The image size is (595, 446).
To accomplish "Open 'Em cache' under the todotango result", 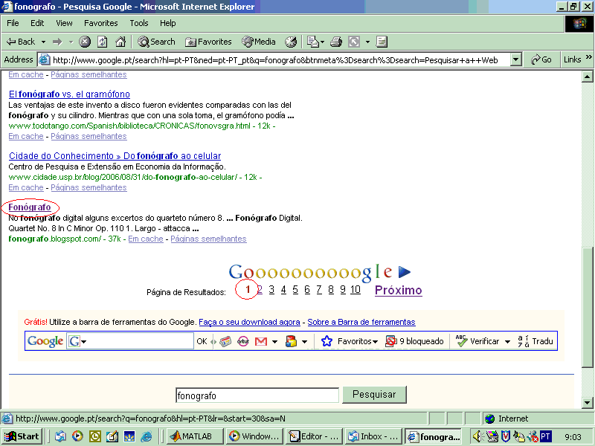I will click(x=26, y=136).
